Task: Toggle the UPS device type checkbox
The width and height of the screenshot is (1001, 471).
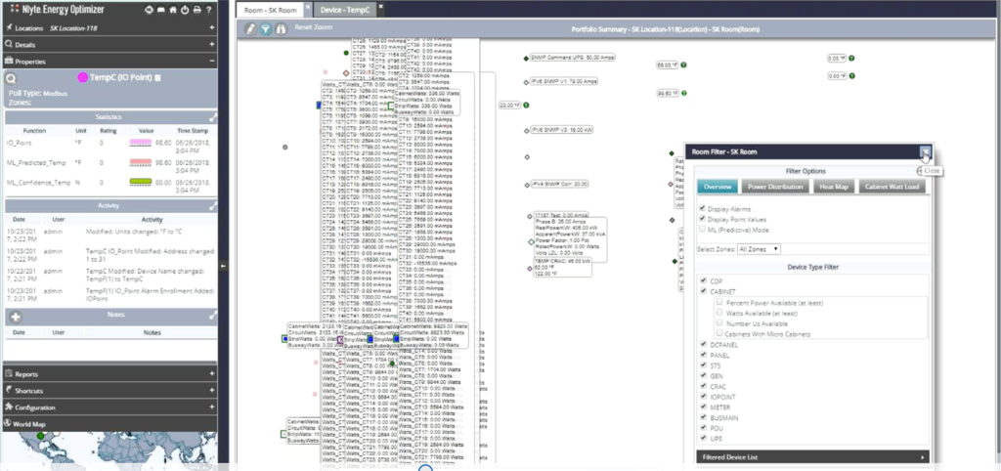Action: pos(704,438)
